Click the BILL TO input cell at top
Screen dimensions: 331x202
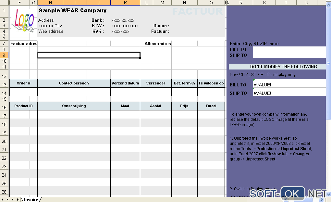pos(289,49)
